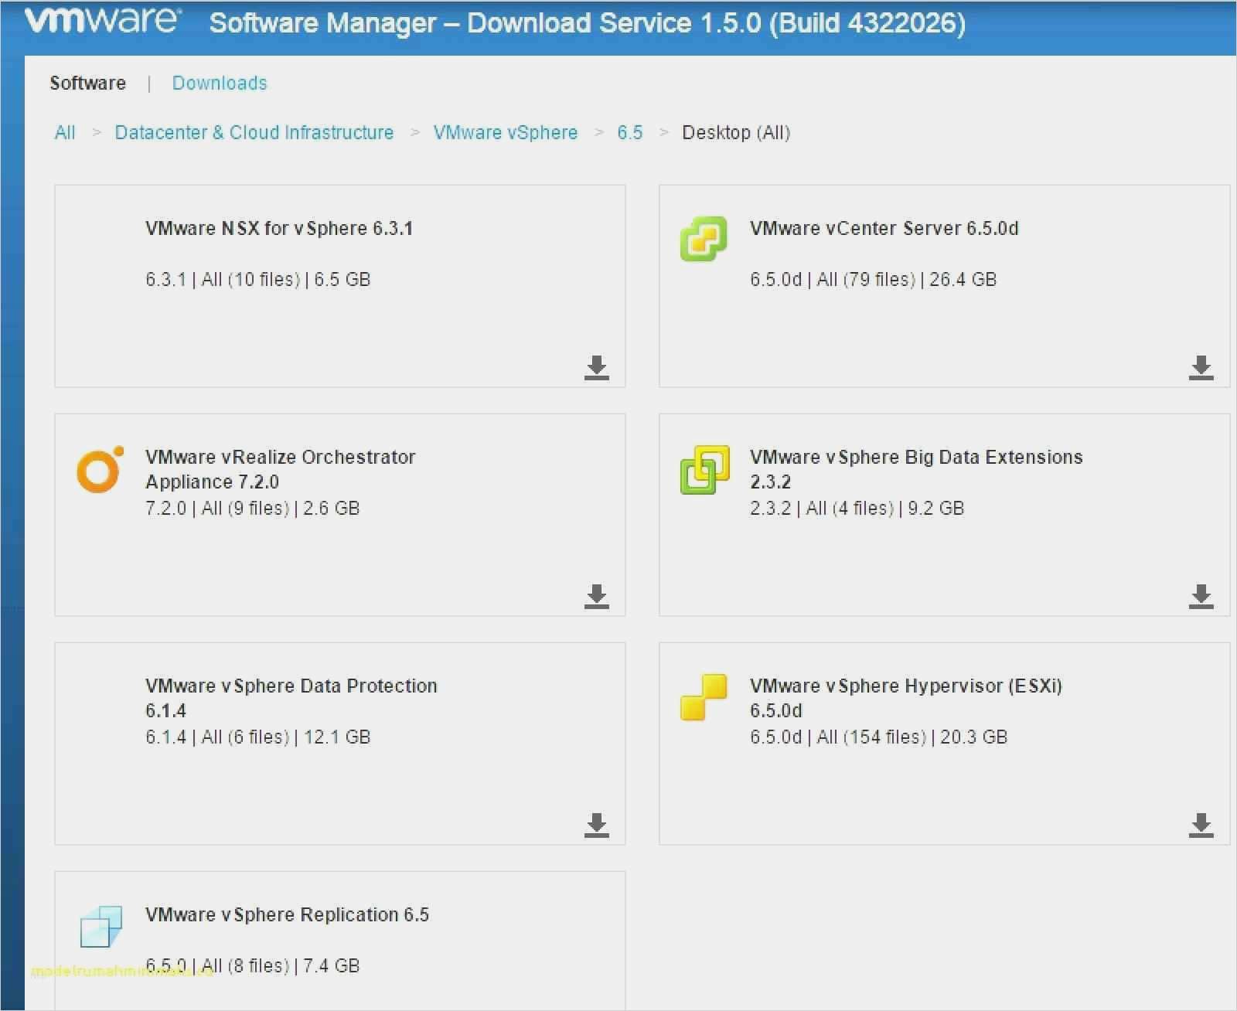
Task: Go back to version 6.5 listing
Action: [630, 132]
